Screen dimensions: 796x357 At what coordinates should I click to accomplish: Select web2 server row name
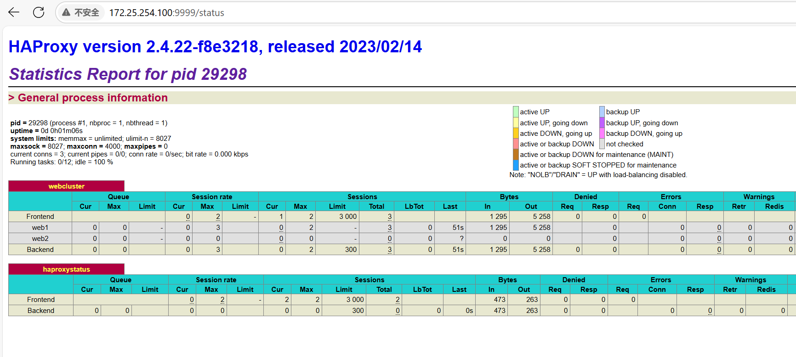[40, 238]
